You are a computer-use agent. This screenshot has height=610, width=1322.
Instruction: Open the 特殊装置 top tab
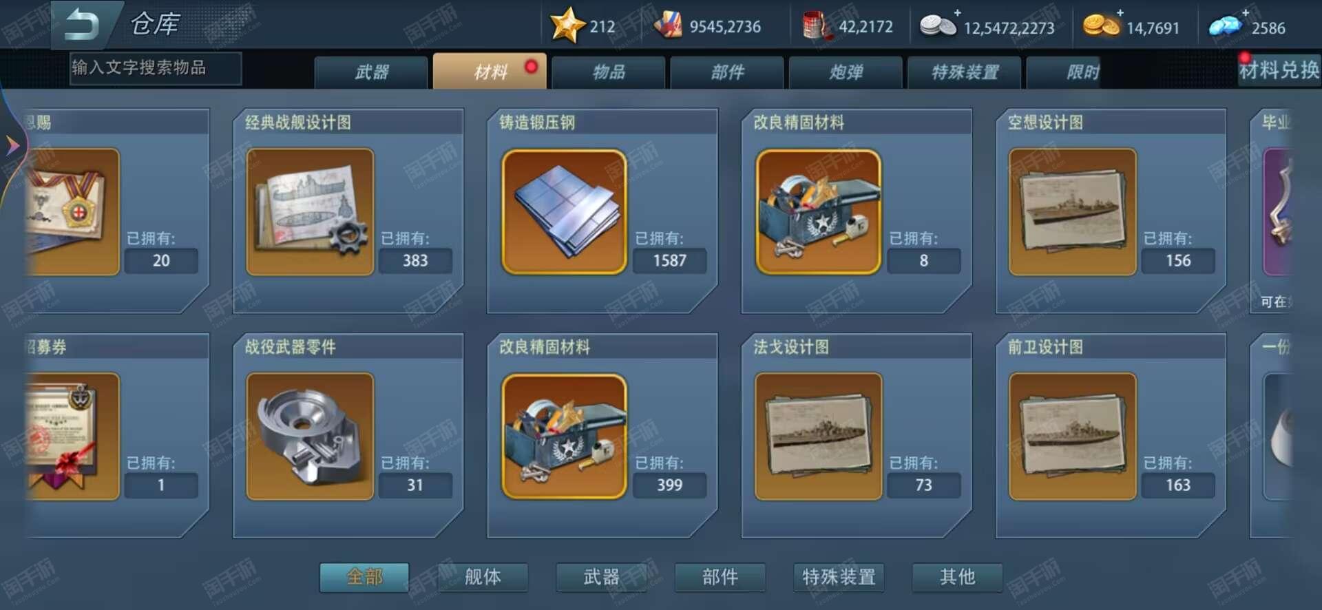[x=964, y=72]
